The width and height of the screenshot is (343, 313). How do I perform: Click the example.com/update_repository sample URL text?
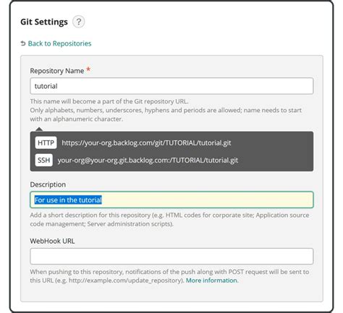(x=125, y=280)
